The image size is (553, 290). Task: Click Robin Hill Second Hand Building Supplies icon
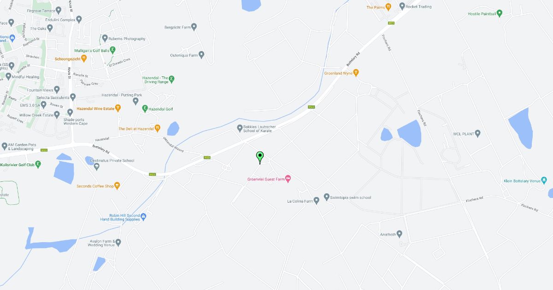(x=143, y=217)
